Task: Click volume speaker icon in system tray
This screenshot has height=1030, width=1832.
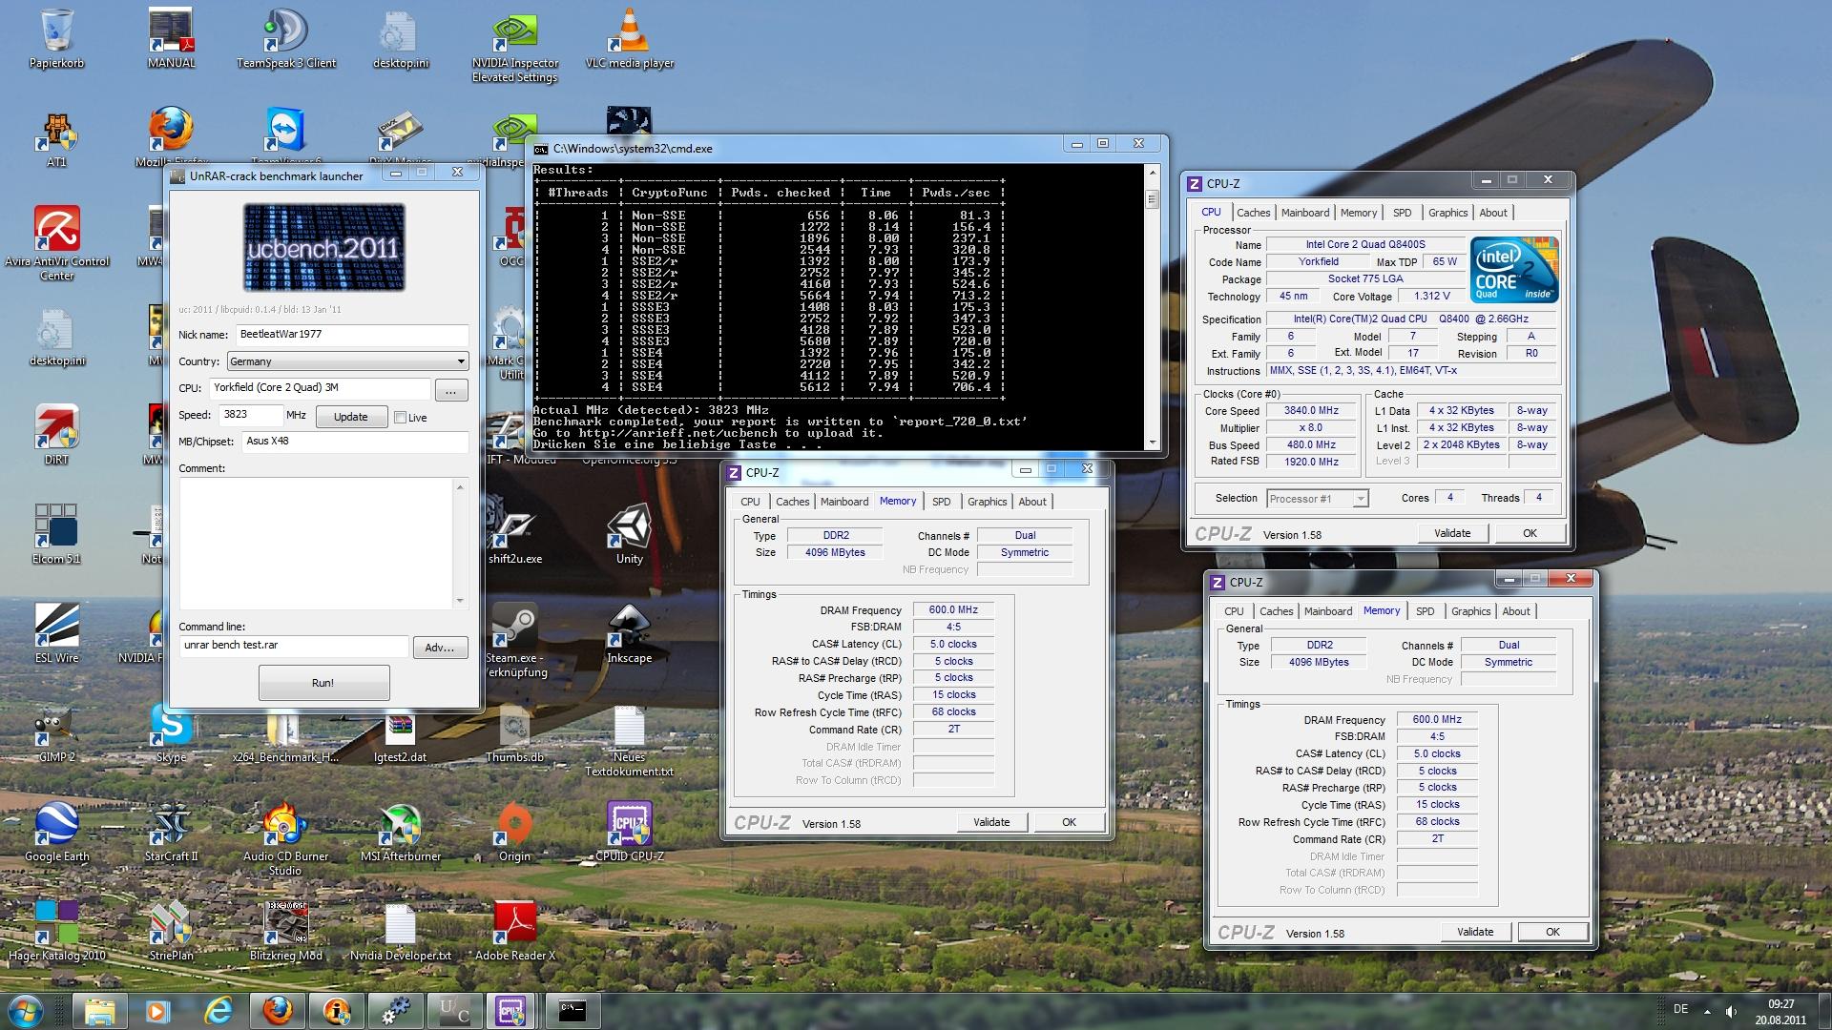Action: (1732, 1011)
